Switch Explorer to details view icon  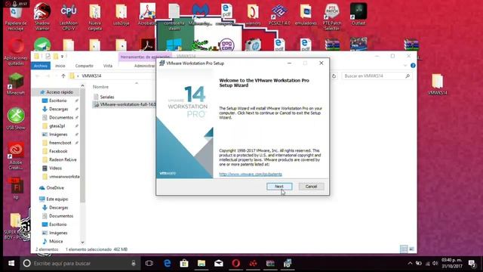click(404, 249)
